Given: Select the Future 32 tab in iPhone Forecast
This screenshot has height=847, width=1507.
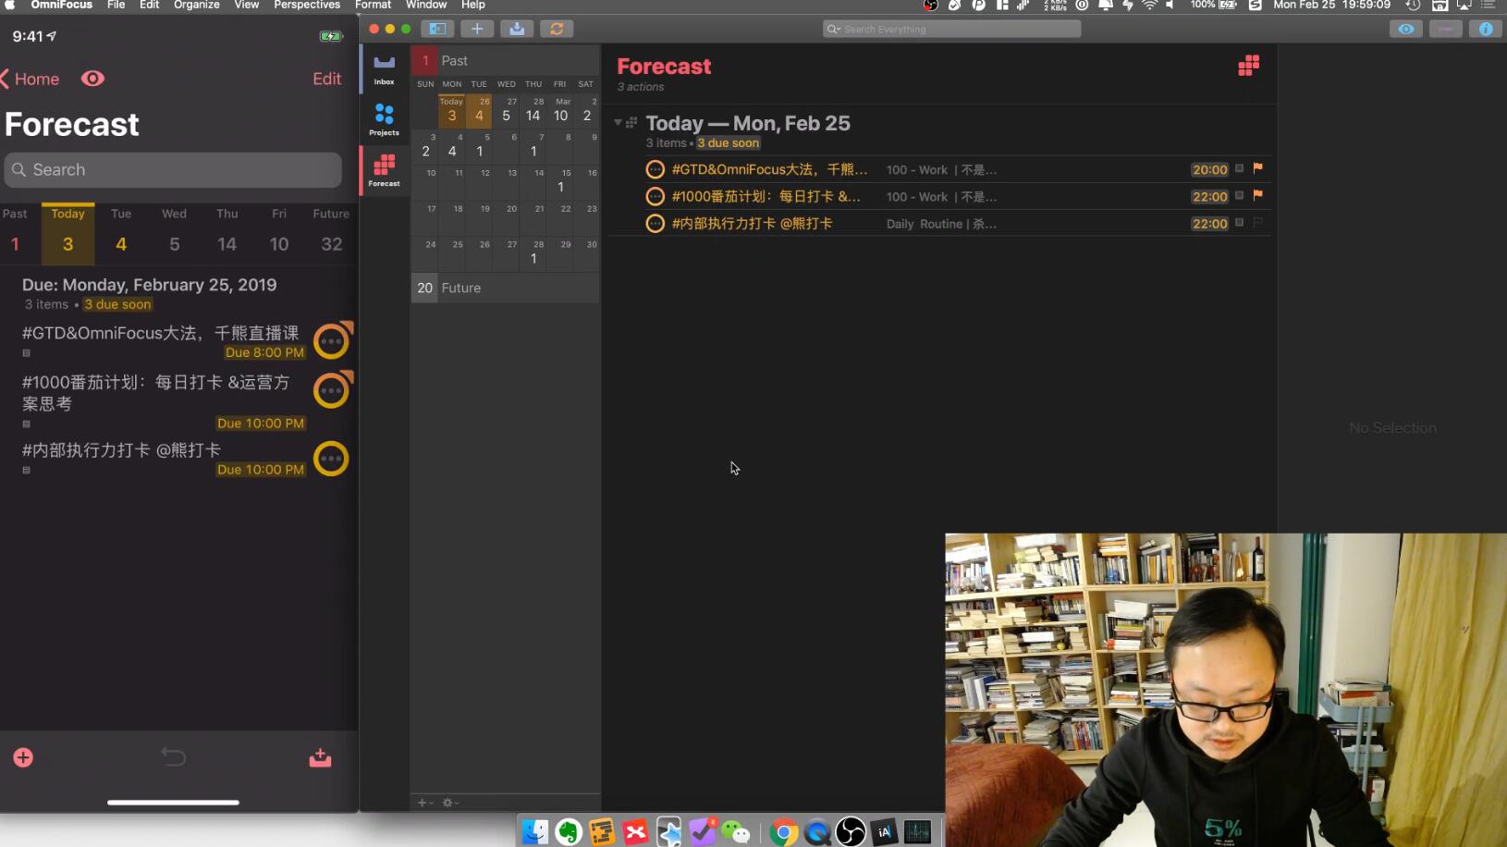Looking at the screenshot, I should [x=331, y=231].
